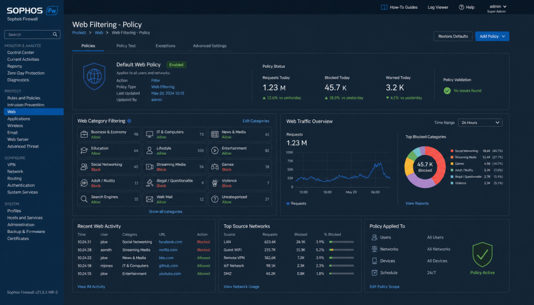The width and height of the screenshot is (534, 305).
Task: Open the How-To Guides book icon
Action: [x=384, y=7]
